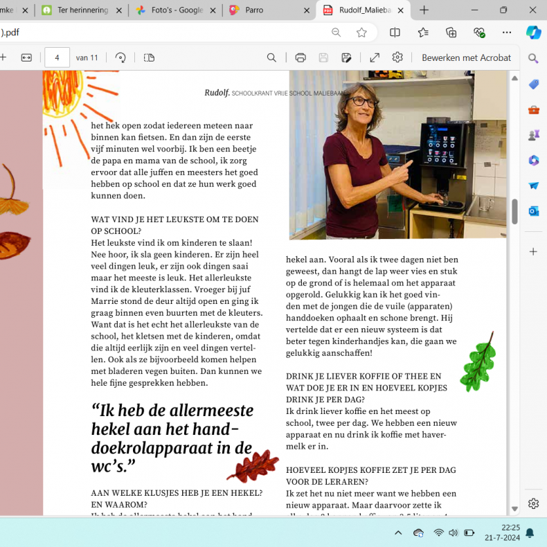Open split screen view
547x547 pixels.
coord(395,33)
